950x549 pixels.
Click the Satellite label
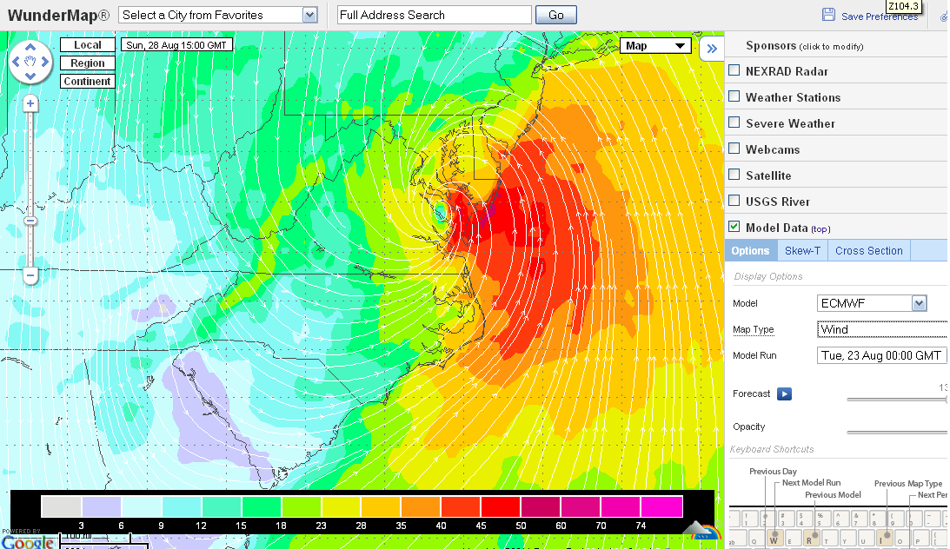[x=768, y=175]
